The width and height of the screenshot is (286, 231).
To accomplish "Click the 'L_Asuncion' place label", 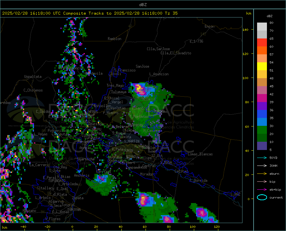I will [x=159, y=74].
